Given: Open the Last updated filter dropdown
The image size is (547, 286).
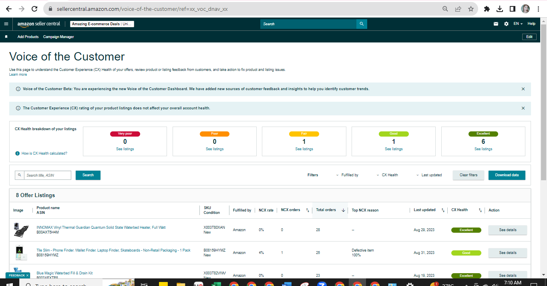Looking at the screenshot, I should click(429, 175).
